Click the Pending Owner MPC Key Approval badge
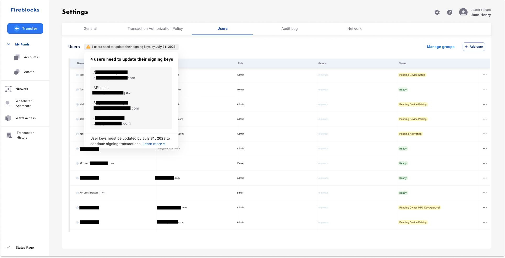 coord(419,208)
